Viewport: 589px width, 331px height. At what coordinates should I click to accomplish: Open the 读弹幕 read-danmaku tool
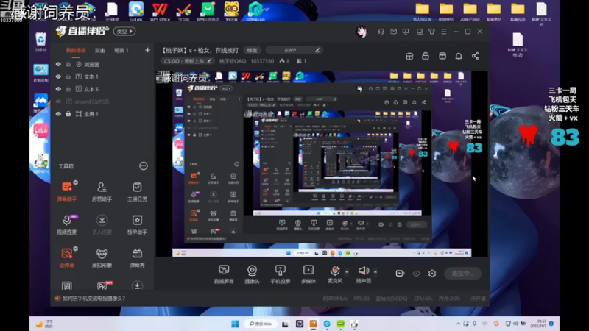pos(67,257)
